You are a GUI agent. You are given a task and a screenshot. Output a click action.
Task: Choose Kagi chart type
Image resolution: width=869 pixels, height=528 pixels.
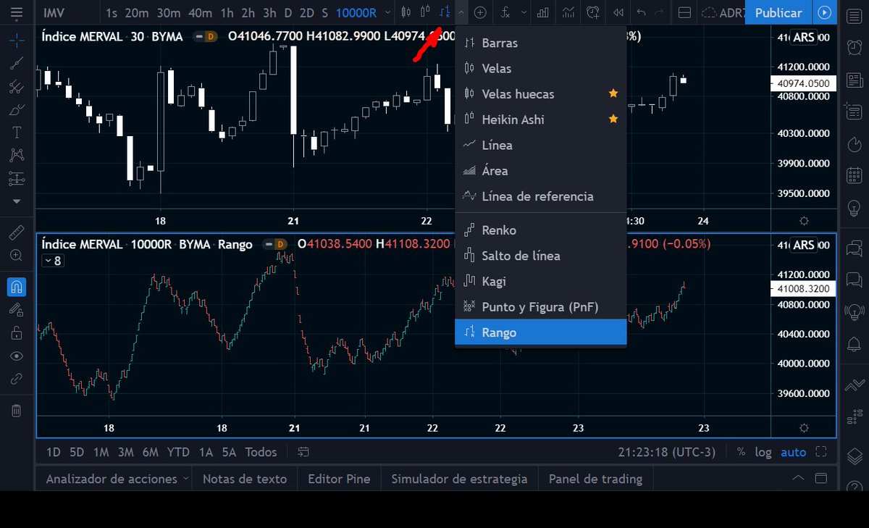540,281
